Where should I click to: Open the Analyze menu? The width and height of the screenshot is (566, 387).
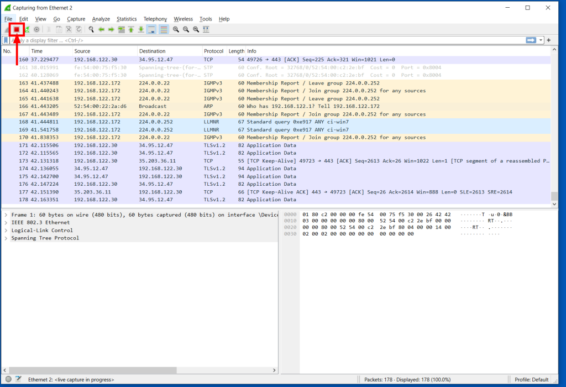101,19
